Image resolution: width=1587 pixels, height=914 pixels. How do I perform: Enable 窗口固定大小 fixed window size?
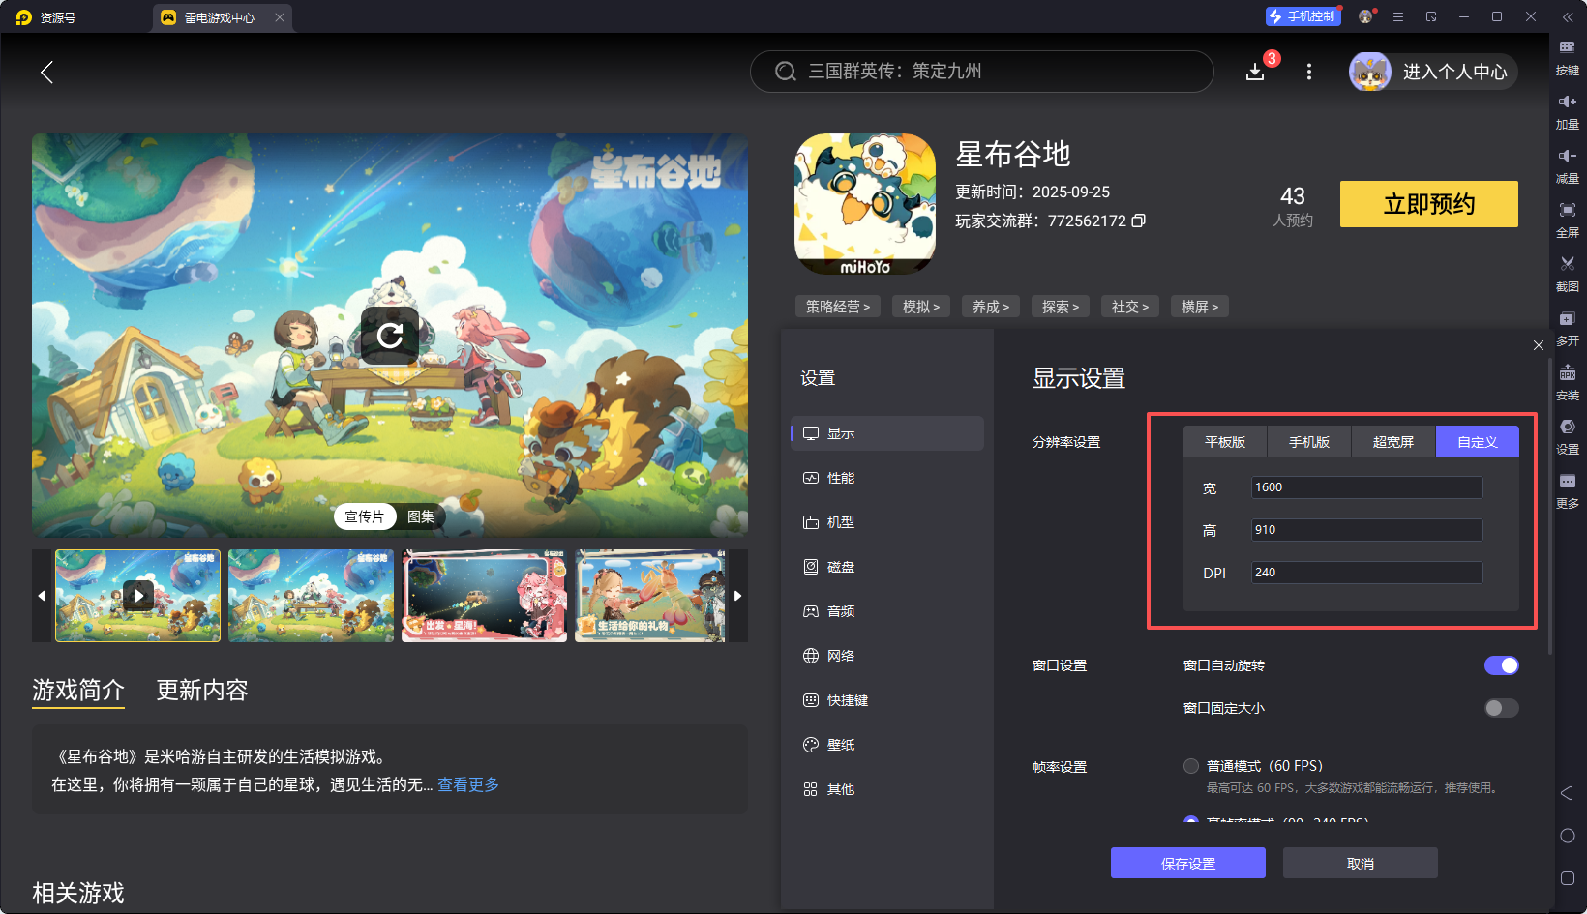click(1501, 707)
